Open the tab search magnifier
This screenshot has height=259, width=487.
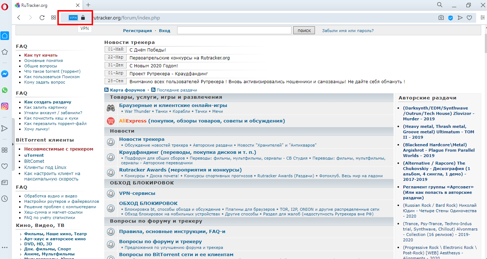440,5
